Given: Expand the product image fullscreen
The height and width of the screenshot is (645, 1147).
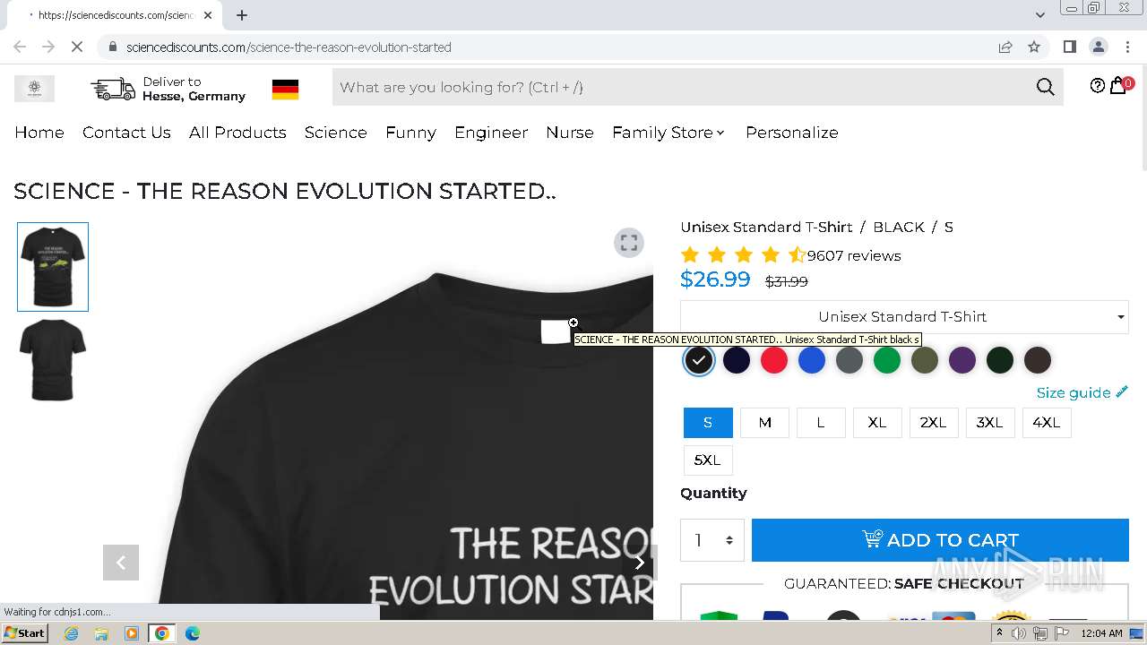Looking at the screenshot, I should click(629, 243).
